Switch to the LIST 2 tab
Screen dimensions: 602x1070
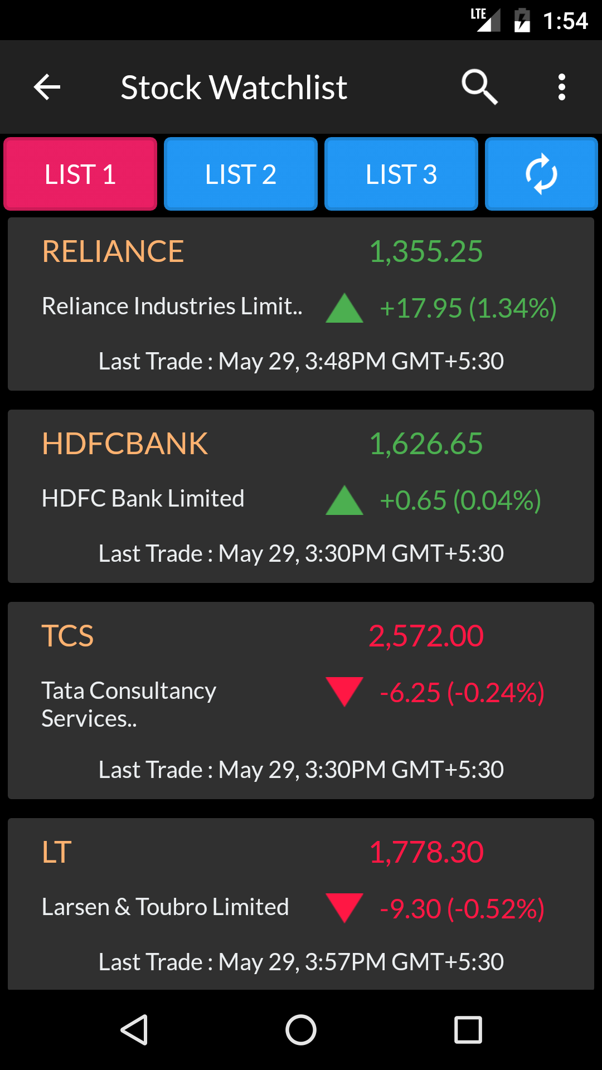coord(241,174)
